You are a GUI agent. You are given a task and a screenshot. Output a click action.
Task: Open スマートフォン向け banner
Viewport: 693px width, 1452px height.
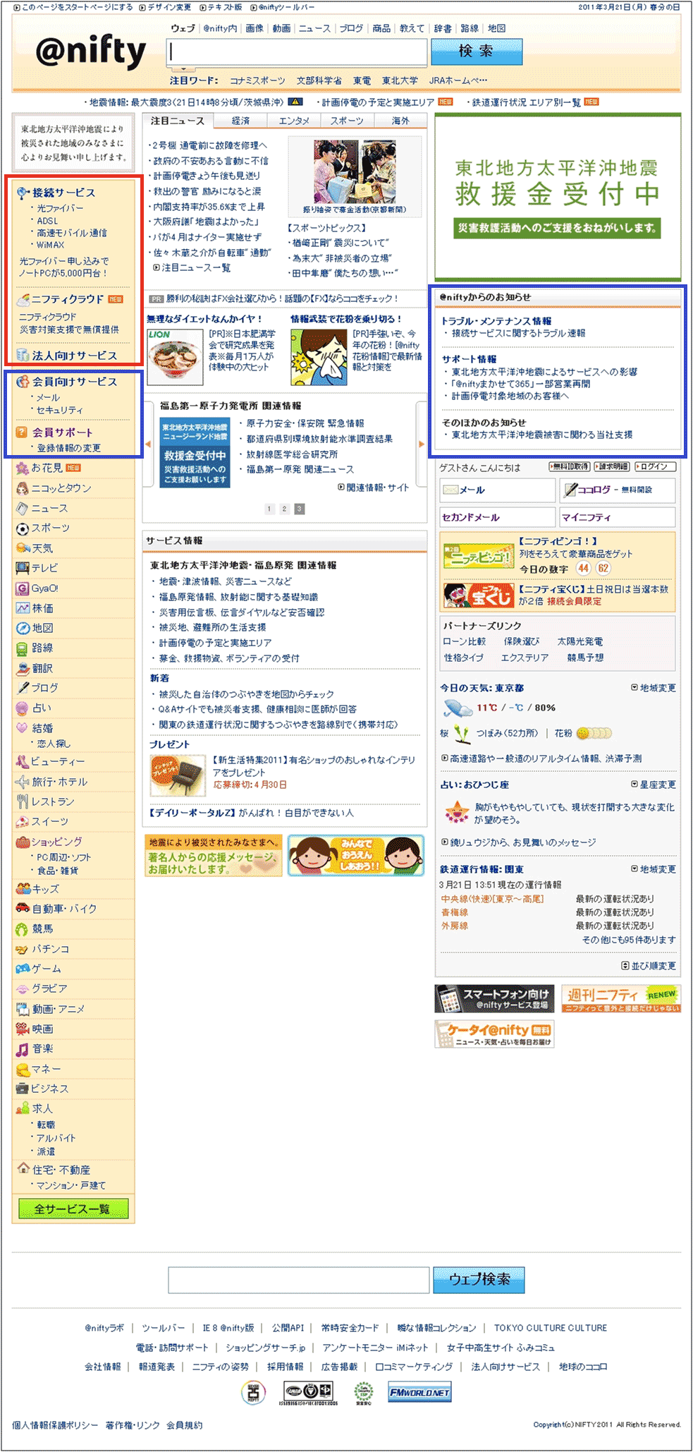coord(494,998)
